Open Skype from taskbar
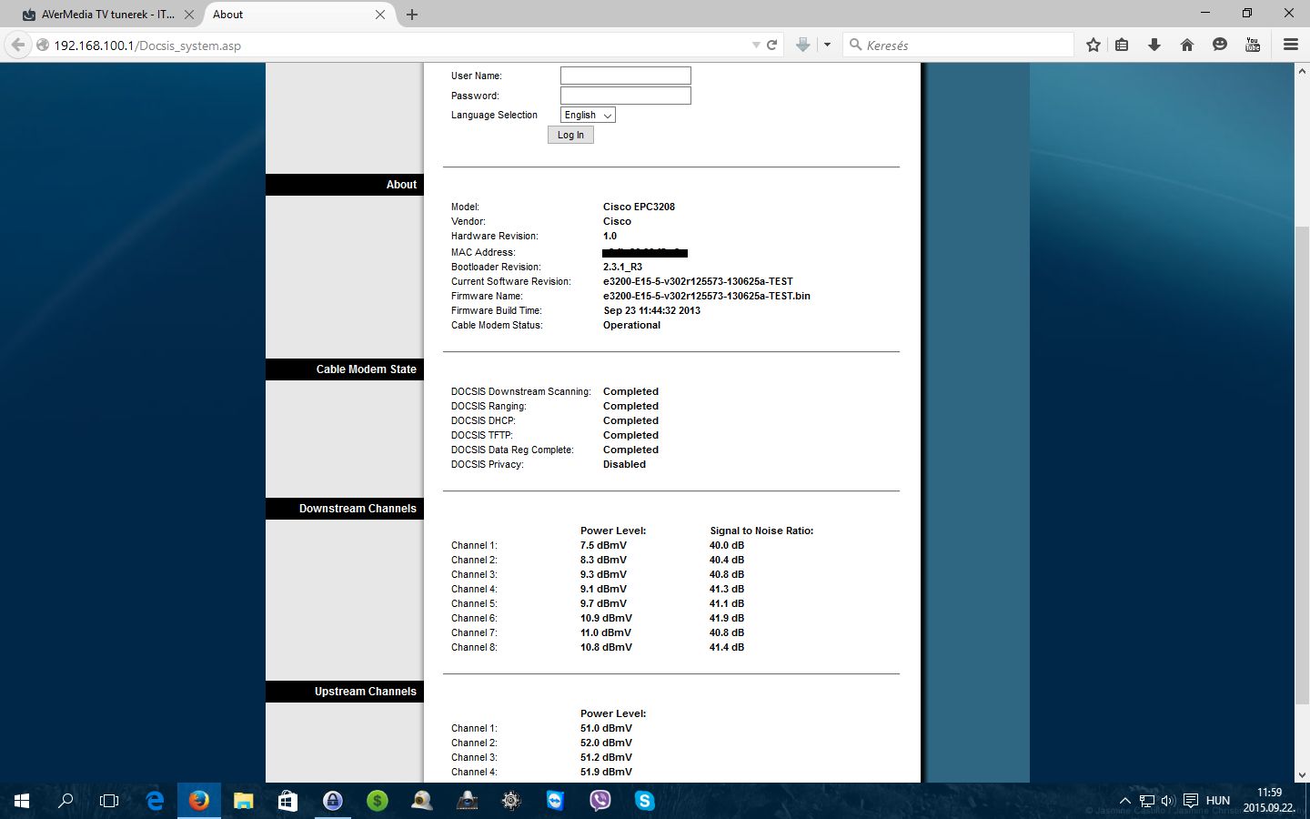The height and width of the screenshot is (819, 1310). pos(644,801)
